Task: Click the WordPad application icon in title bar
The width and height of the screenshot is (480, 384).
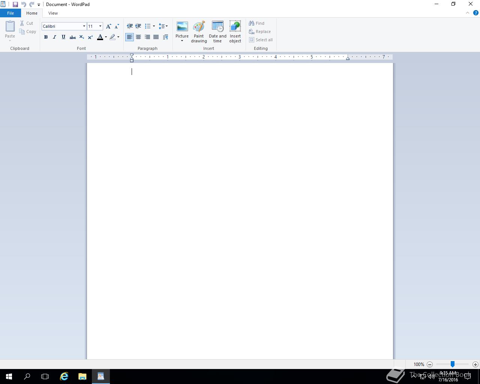Action: [x=3, y=4]
